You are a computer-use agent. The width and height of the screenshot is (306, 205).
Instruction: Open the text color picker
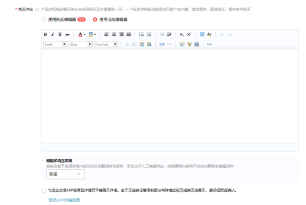point(82,35)
